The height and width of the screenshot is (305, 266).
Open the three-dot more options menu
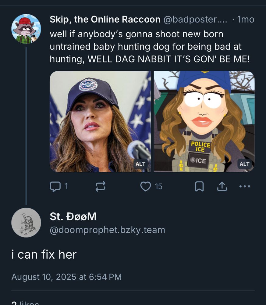(x=245, y=186)
